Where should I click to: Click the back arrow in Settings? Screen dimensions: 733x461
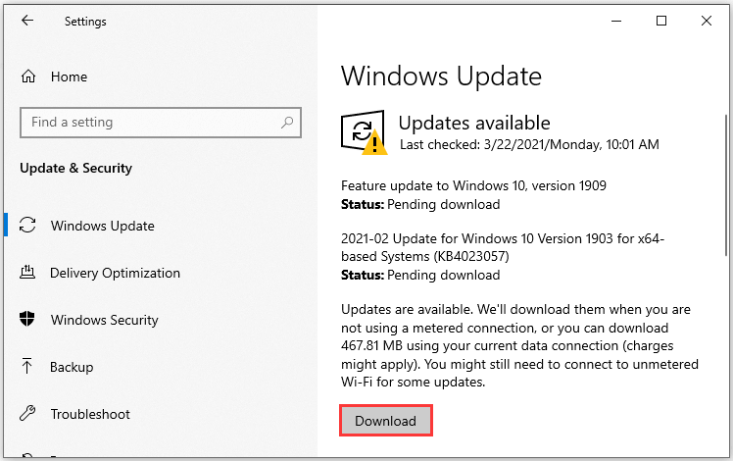coord(27,21)
